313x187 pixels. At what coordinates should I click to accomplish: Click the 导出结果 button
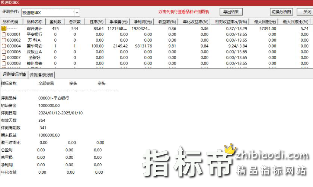[231, 12]
